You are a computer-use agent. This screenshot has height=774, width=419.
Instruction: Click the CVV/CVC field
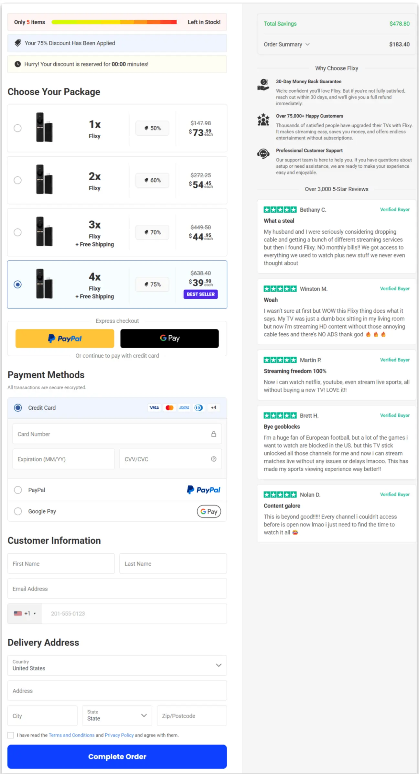[x=171, y=459]
